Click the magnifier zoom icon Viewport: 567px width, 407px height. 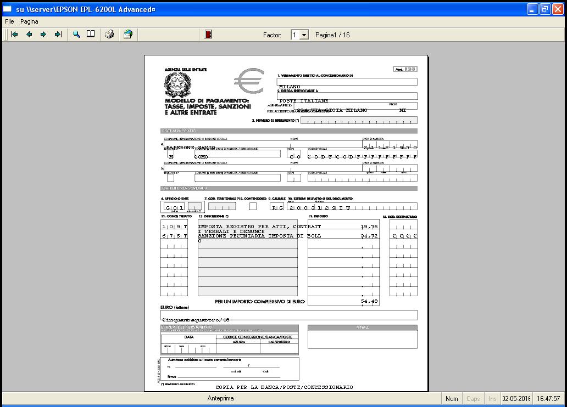point(76,35)
